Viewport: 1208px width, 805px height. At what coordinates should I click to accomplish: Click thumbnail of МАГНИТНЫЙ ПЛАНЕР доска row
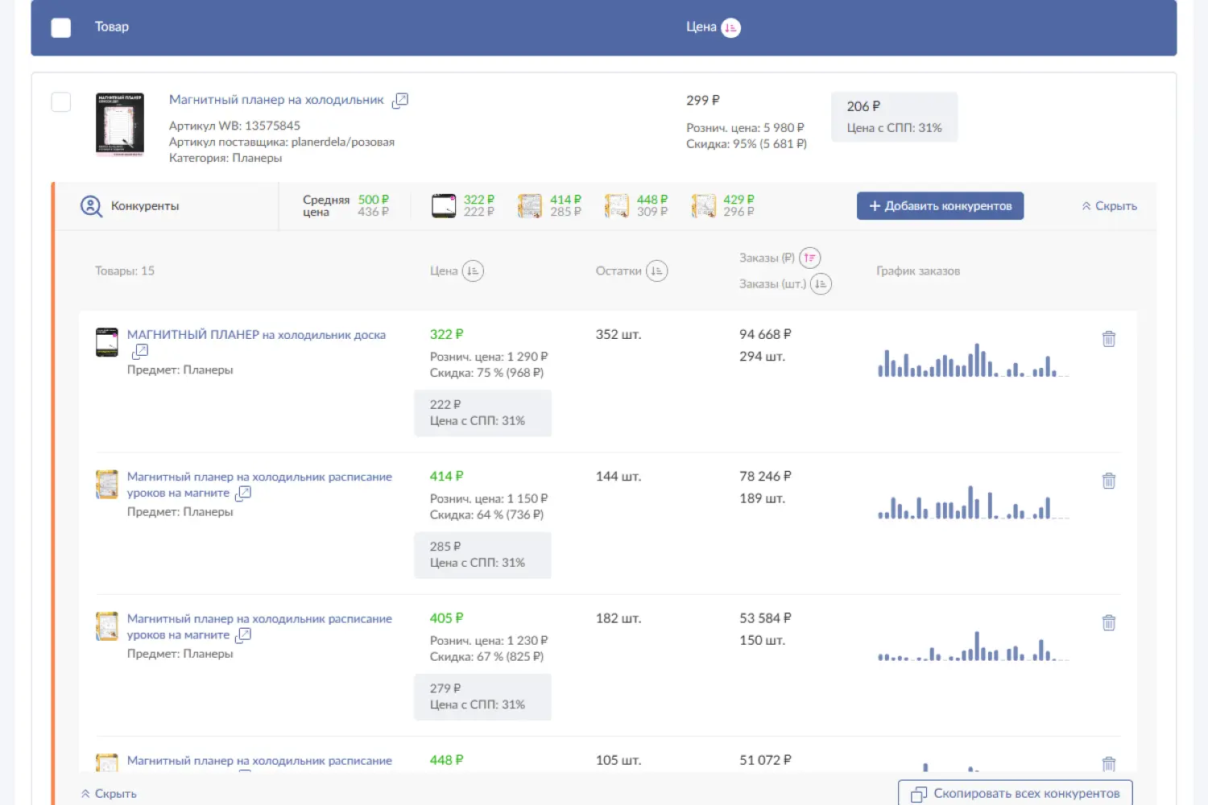107,342
